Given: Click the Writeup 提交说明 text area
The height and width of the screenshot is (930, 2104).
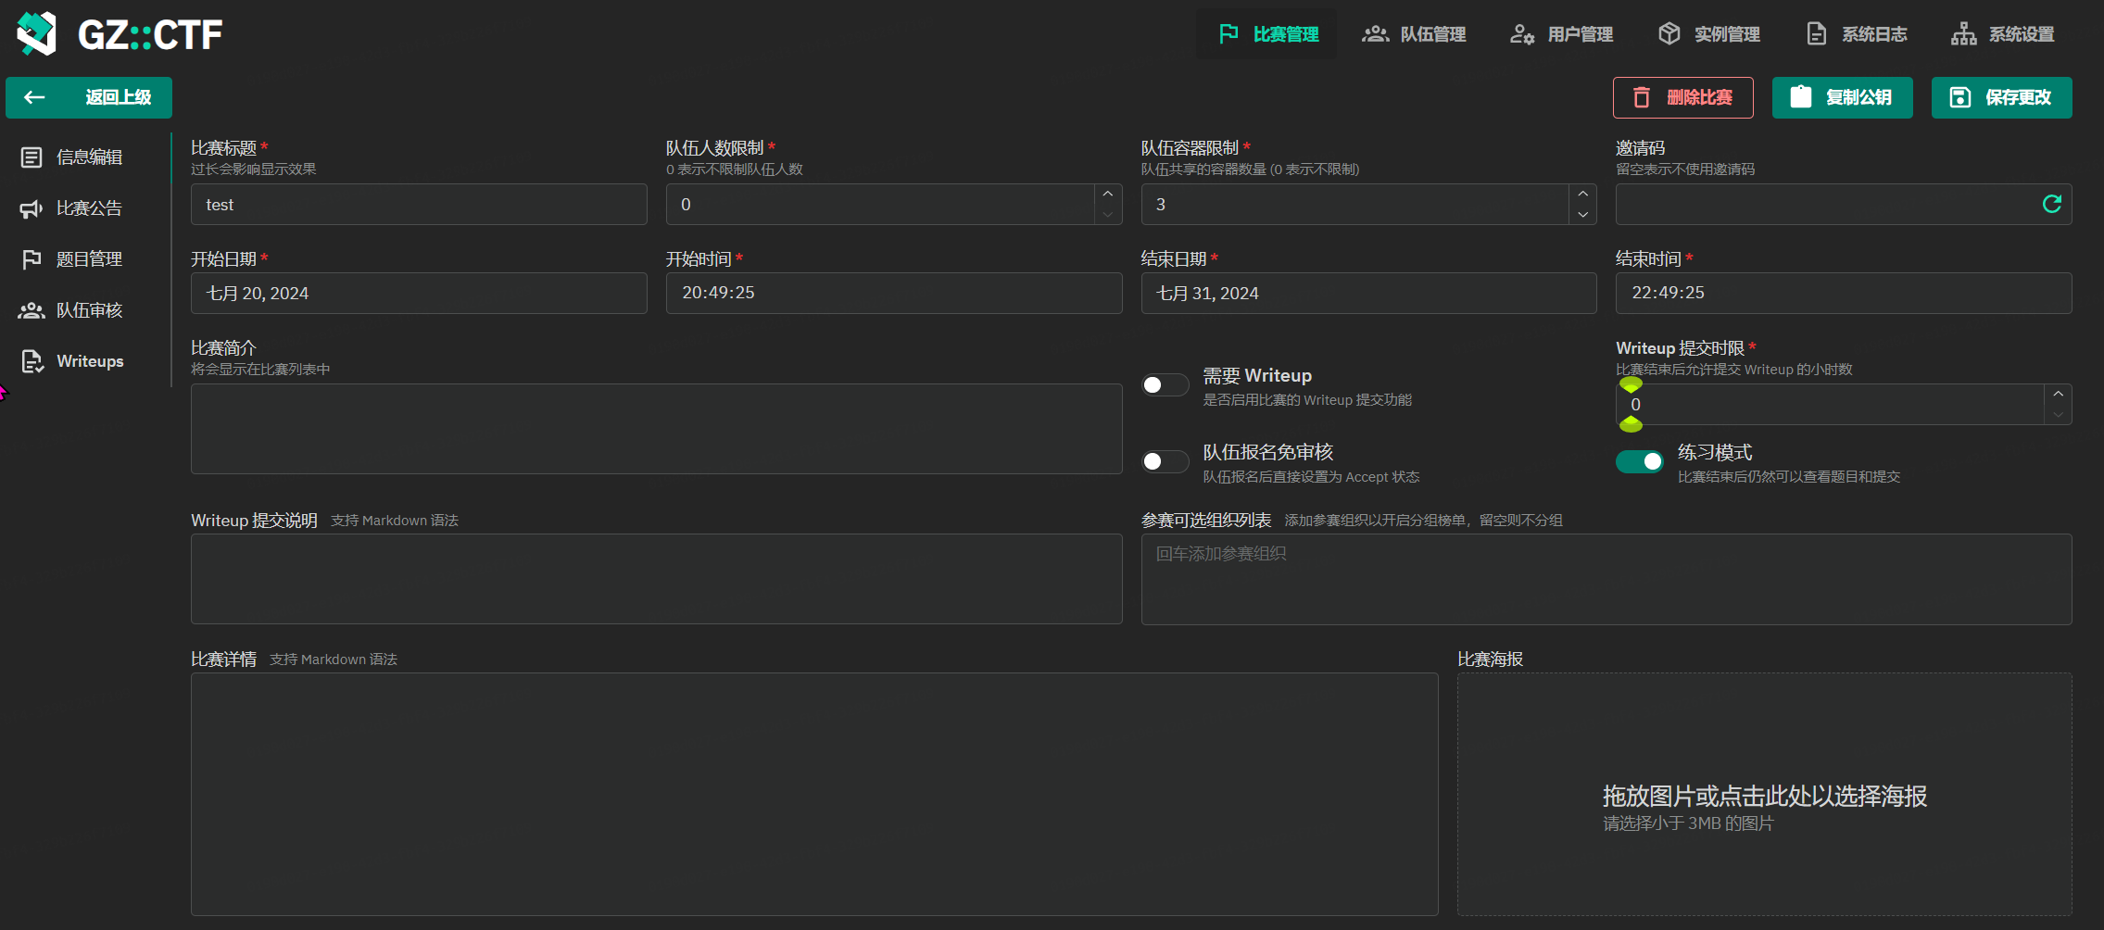Looking at the screenshot, I should click(657, 579).
